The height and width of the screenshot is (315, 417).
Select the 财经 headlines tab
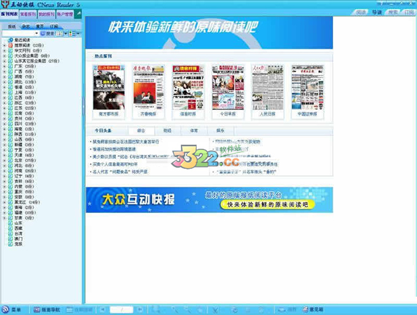[167, 131]
